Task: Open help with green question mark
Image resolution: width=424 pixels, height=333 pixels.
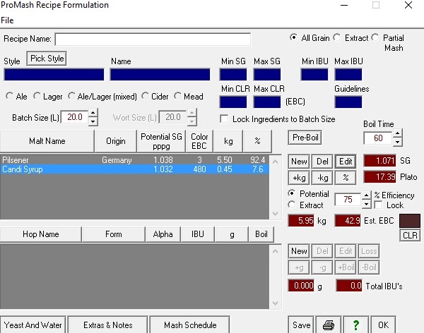Action: pos(356,325)
